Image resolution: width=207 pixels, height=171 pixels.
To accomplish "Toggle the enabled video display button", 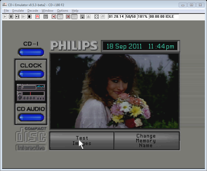I will click(74, 16).
